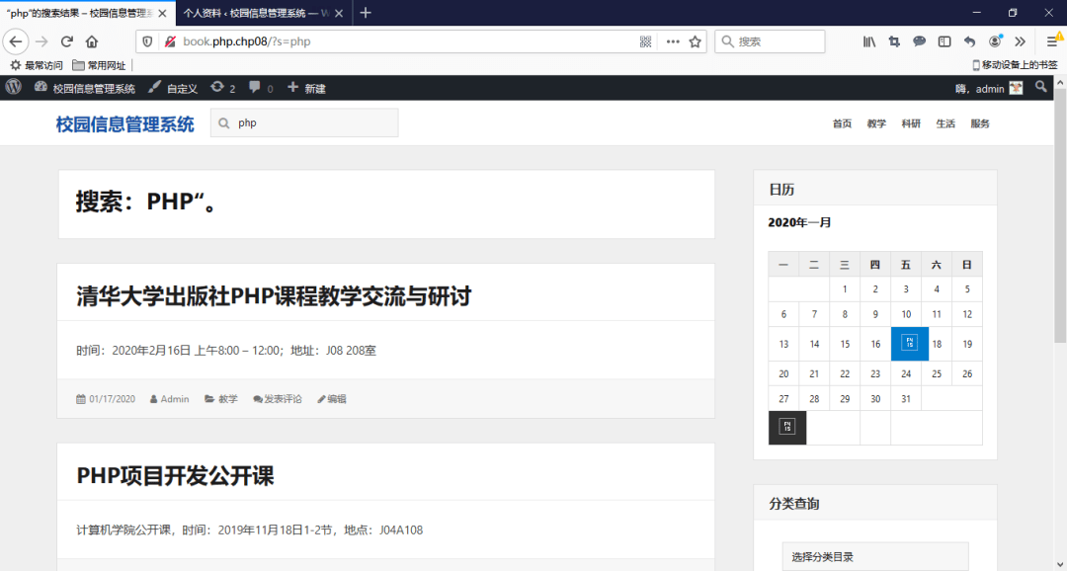Click the Firefox screenshot toolbar icon
This screenshot has width=1067, height=571.
click(x=895, y=41)
